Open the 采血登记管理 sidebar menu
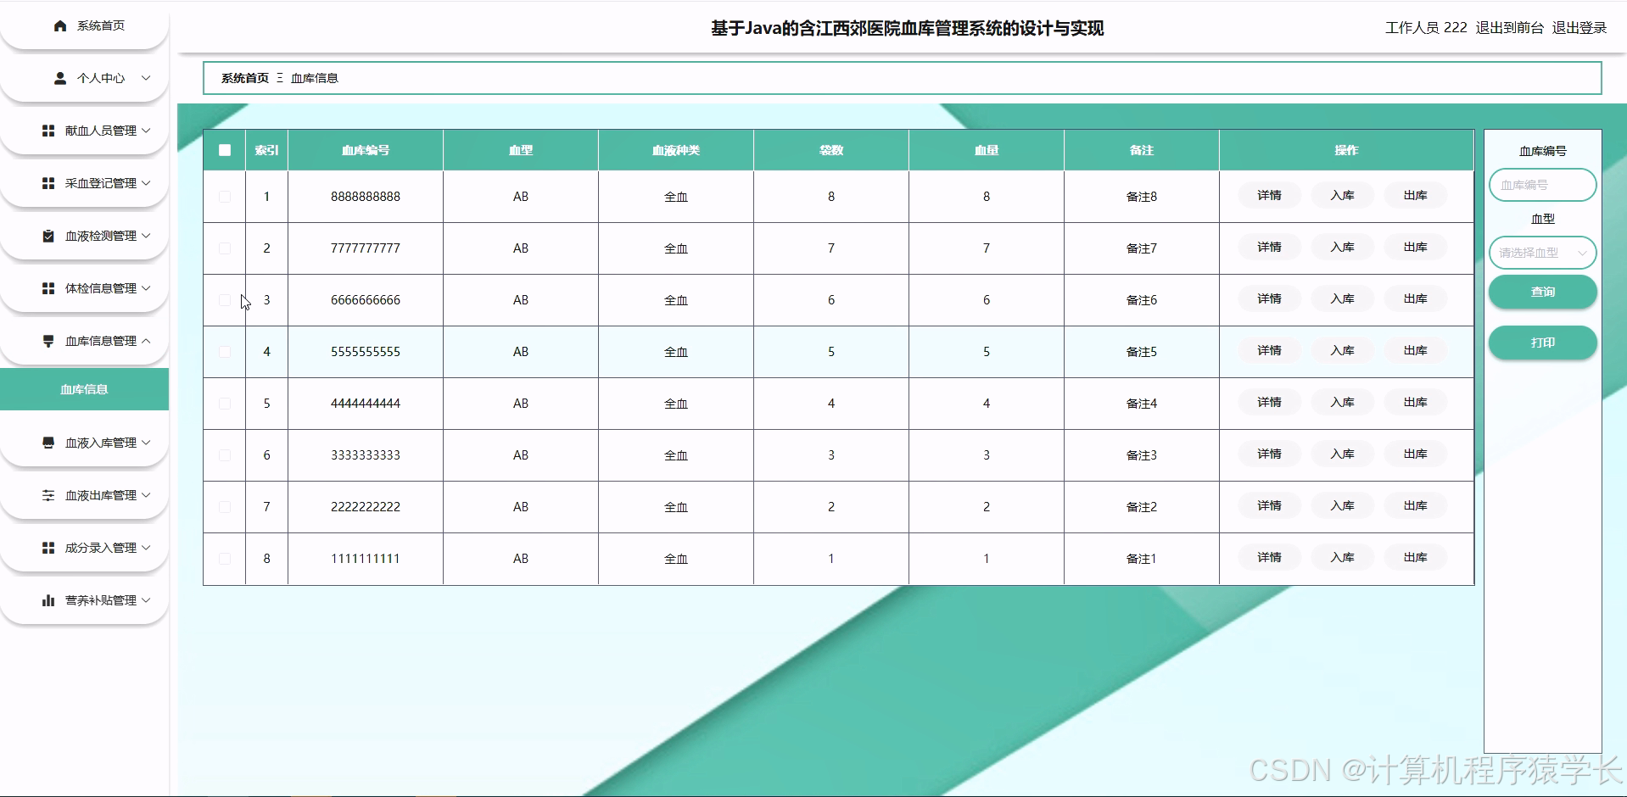This screenshot has height=797, width=1627. (x=85, y=183)
